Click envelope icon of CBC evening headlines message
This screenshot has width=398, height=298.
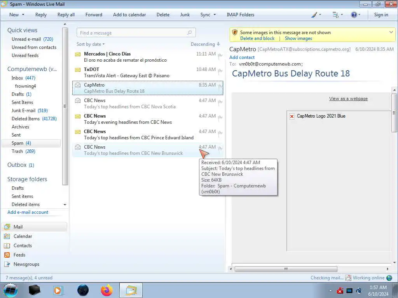coord(78,116)
